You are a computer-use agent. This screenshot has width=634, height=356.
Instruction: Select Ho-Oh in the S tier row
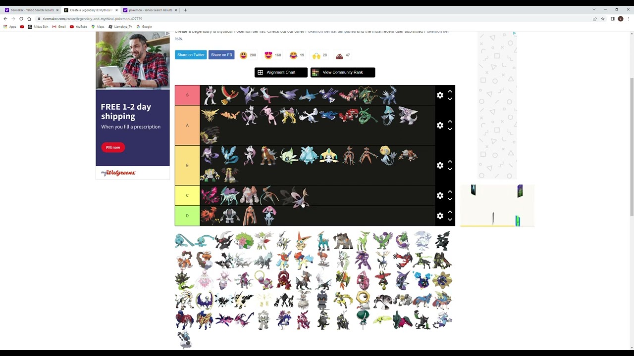point(230,95)
